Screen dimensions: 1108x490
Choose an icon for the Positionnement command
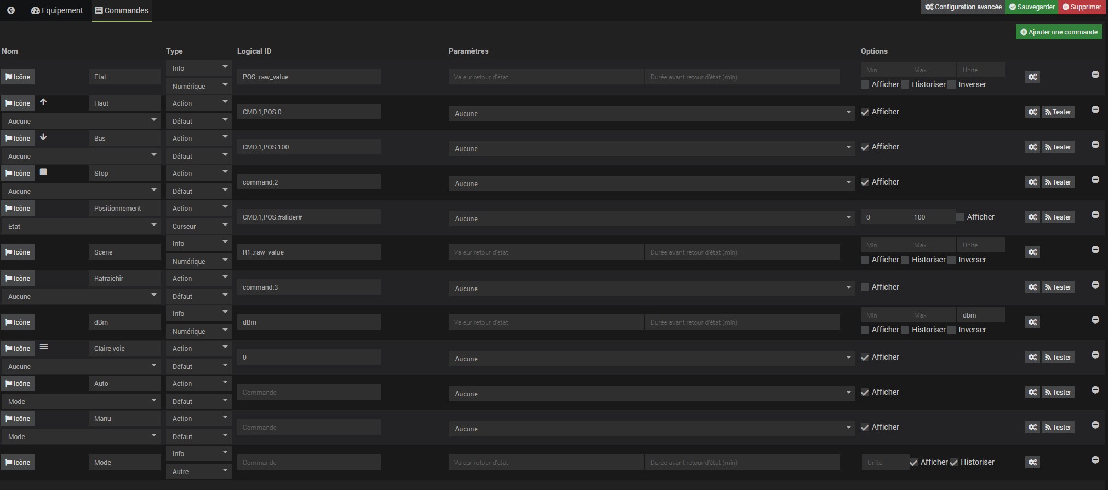tap(18, 209)
